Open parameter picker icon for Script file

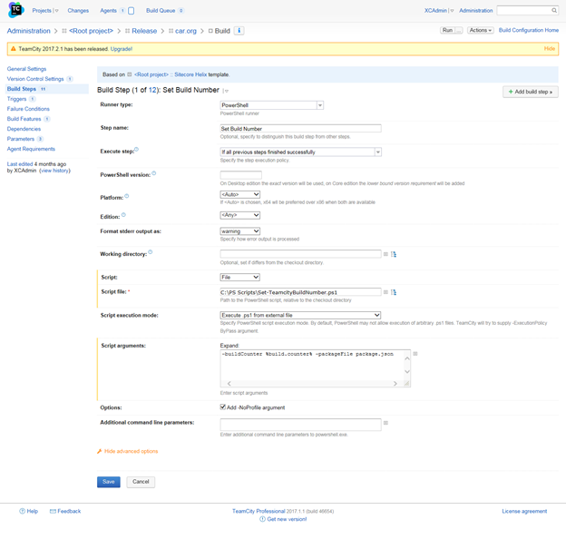pyautogui.click(x=385, y=292)
